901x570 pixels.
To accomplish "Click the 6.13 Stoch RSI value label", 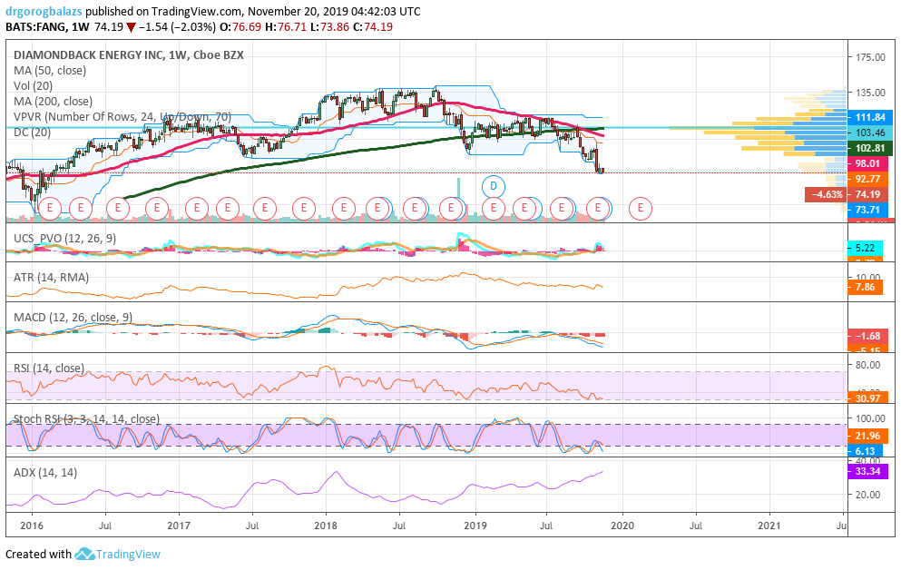I will click(866, 451).
